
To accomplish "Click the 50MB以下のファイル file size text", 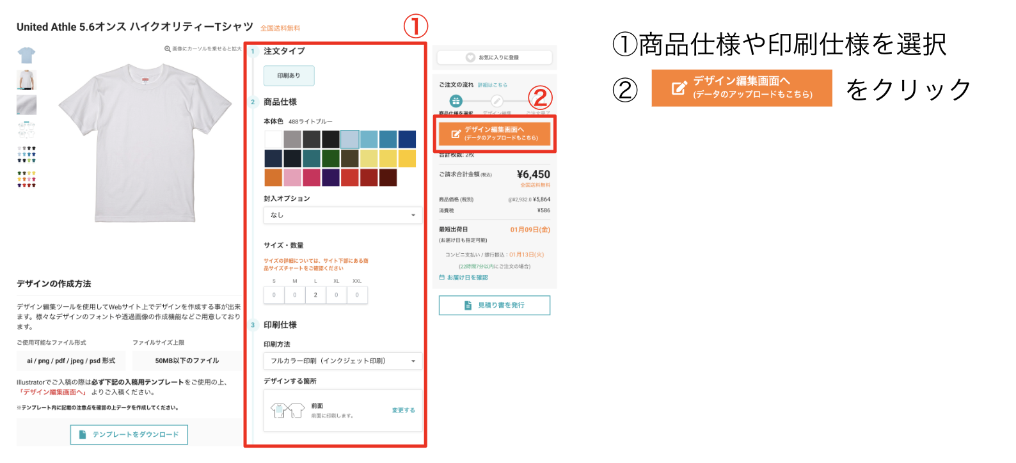I will [x=187, y=361].
